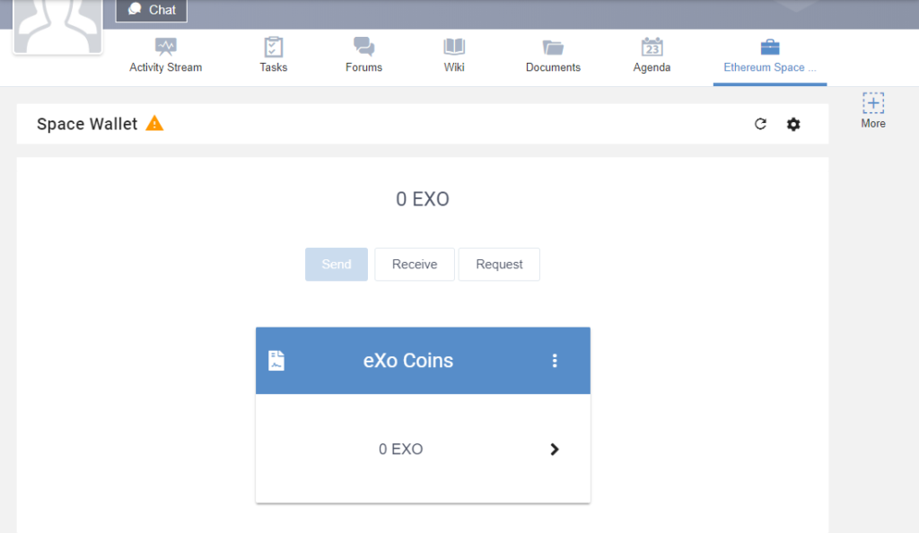Click the Activity Stream tab label
This screenshot has width=919, height=533.
tap(166, 67)
